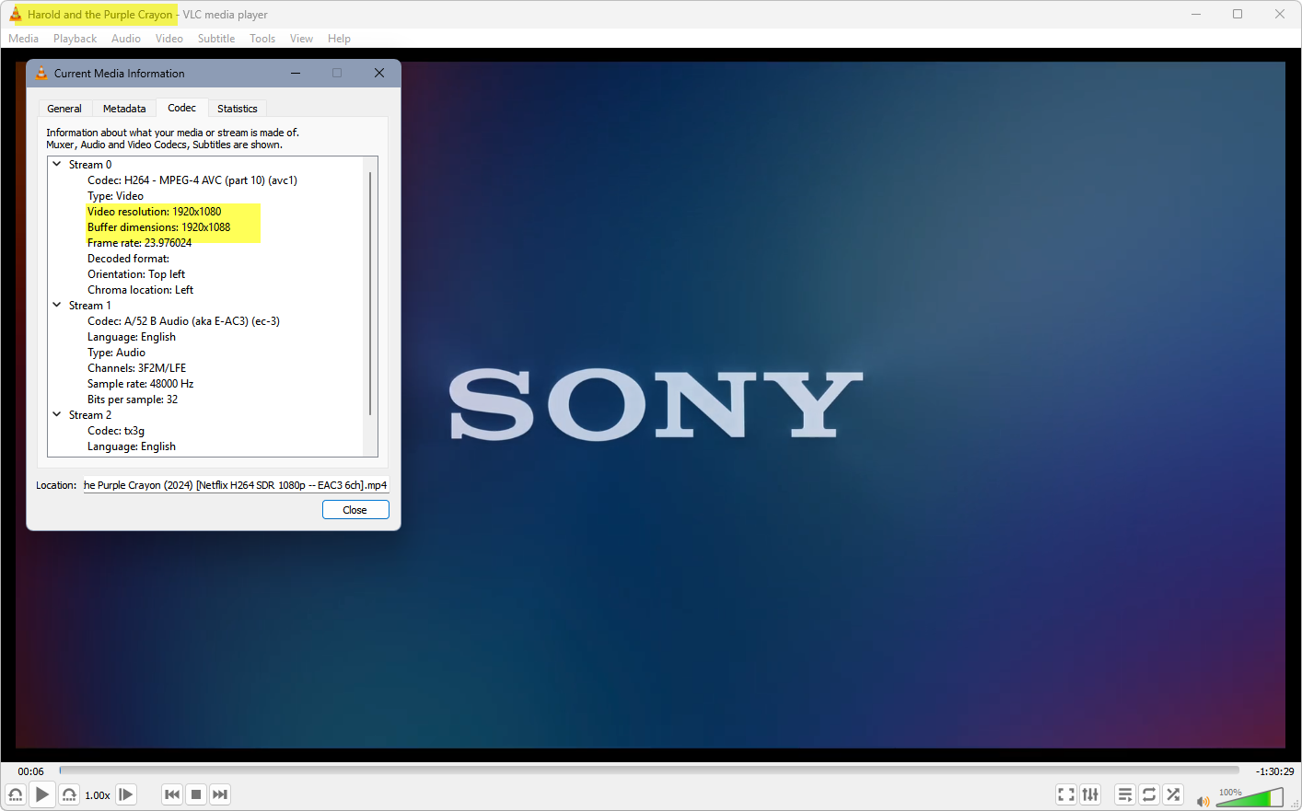1302x811 pixels.
Task: Maximize the VLC media player window
Action: (x=1238, y=14)
